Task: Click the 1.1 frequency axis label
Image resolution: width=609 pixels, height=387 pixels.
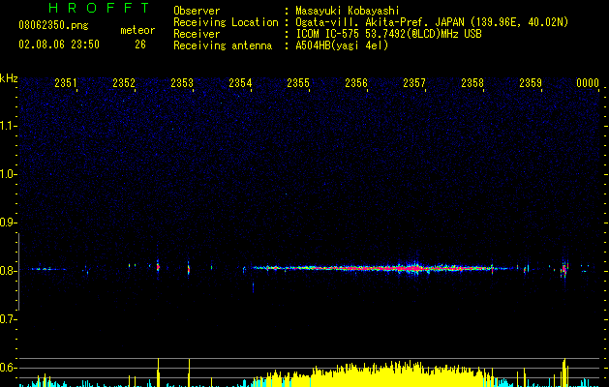Action: (8, 126)
